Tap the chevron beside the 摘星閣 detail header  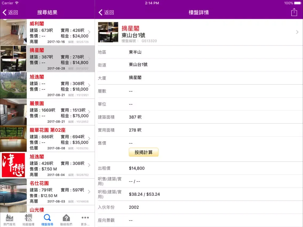point(297,32)
